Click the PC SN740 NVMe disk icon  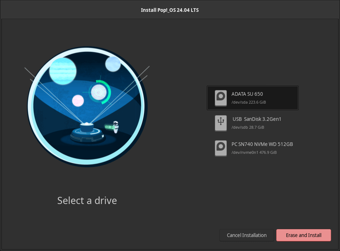click(x=221, y=148)
